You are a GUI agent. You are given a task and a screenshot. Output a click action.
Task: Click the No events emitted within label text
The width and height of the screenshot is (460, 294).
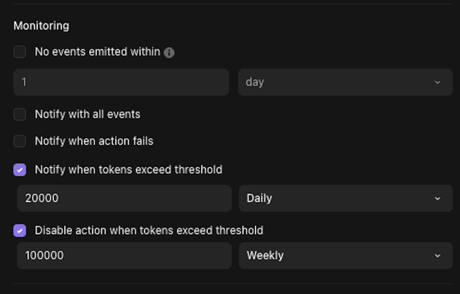tap(97, 52)
